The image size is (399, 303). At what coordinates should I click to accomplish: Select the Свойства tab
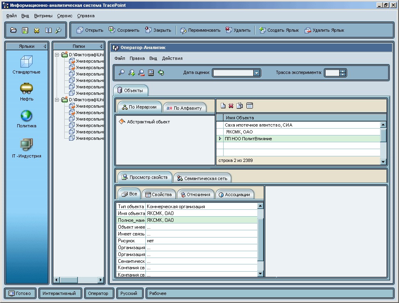tap(159, 194)
